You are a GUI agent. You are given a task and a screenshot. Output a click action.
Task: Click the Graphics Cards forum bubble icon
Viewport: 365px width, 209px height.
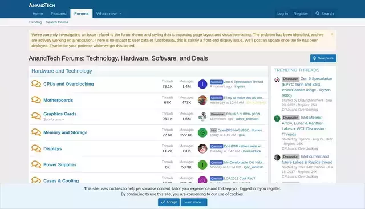[x=36, y=116]
